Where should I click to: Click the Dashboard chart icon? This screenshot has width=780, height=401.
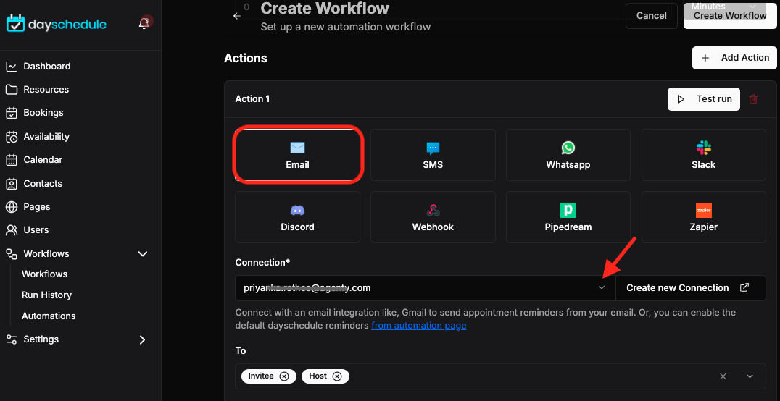coord(12,66)
